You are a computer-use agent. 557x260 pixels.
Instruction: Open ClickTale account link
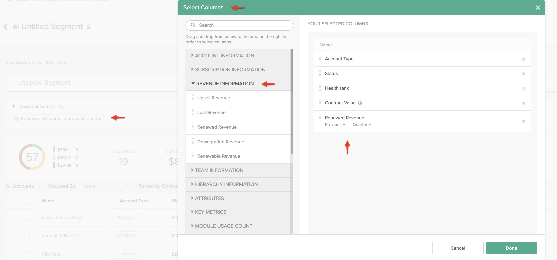click(x=51, y=254)
